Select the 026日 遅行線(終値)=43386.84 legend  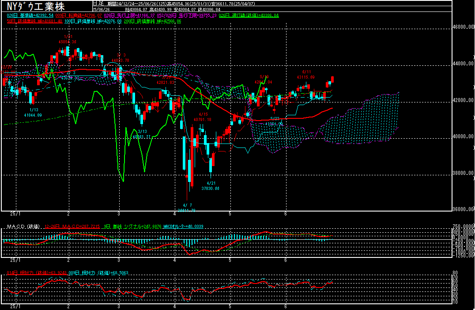(x=249, y=15)
